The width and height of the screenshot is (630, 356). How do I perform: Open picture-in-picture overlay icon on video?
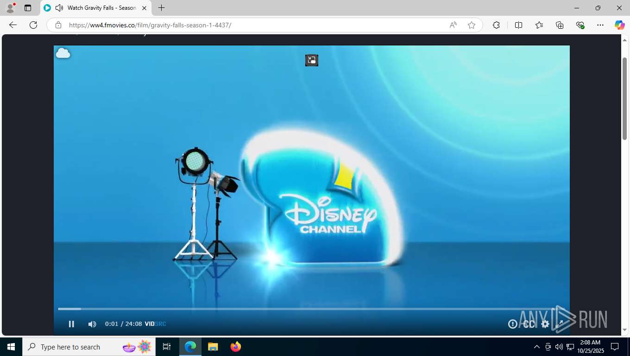[312, 60]
